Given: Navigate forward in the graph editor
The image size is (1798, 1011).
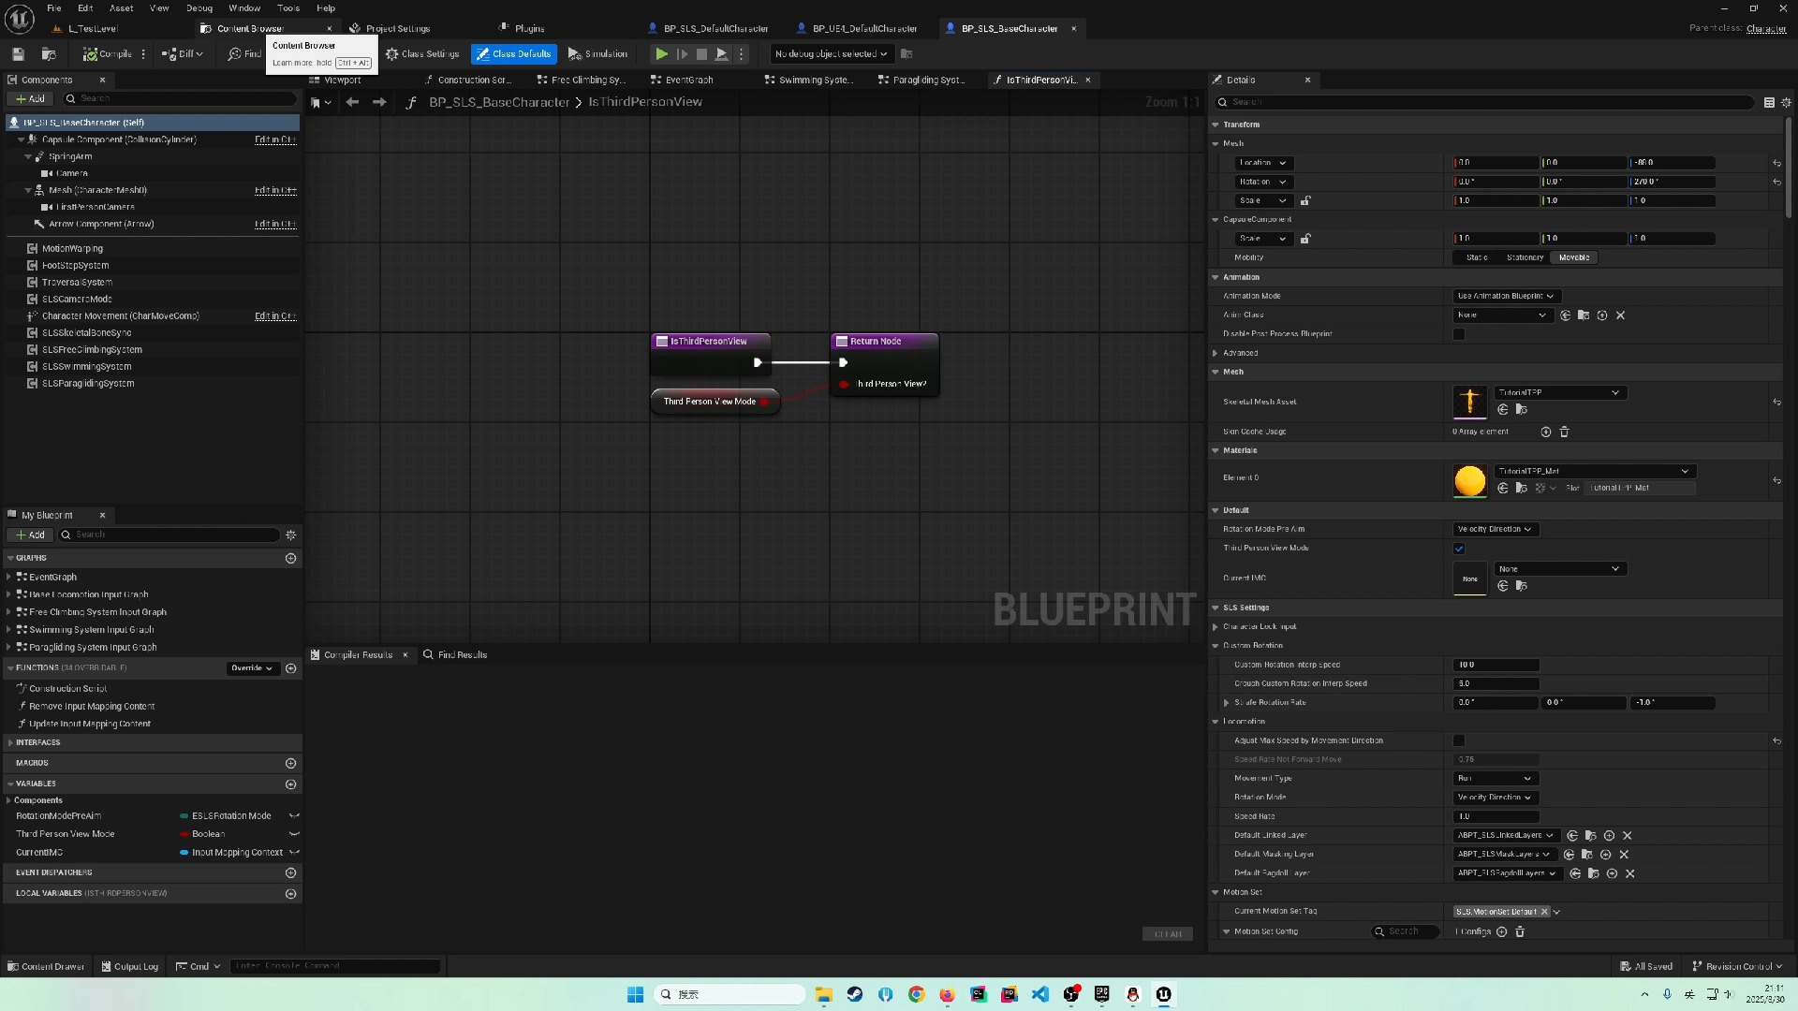Looking at the screenshot, I should [379, 102].
